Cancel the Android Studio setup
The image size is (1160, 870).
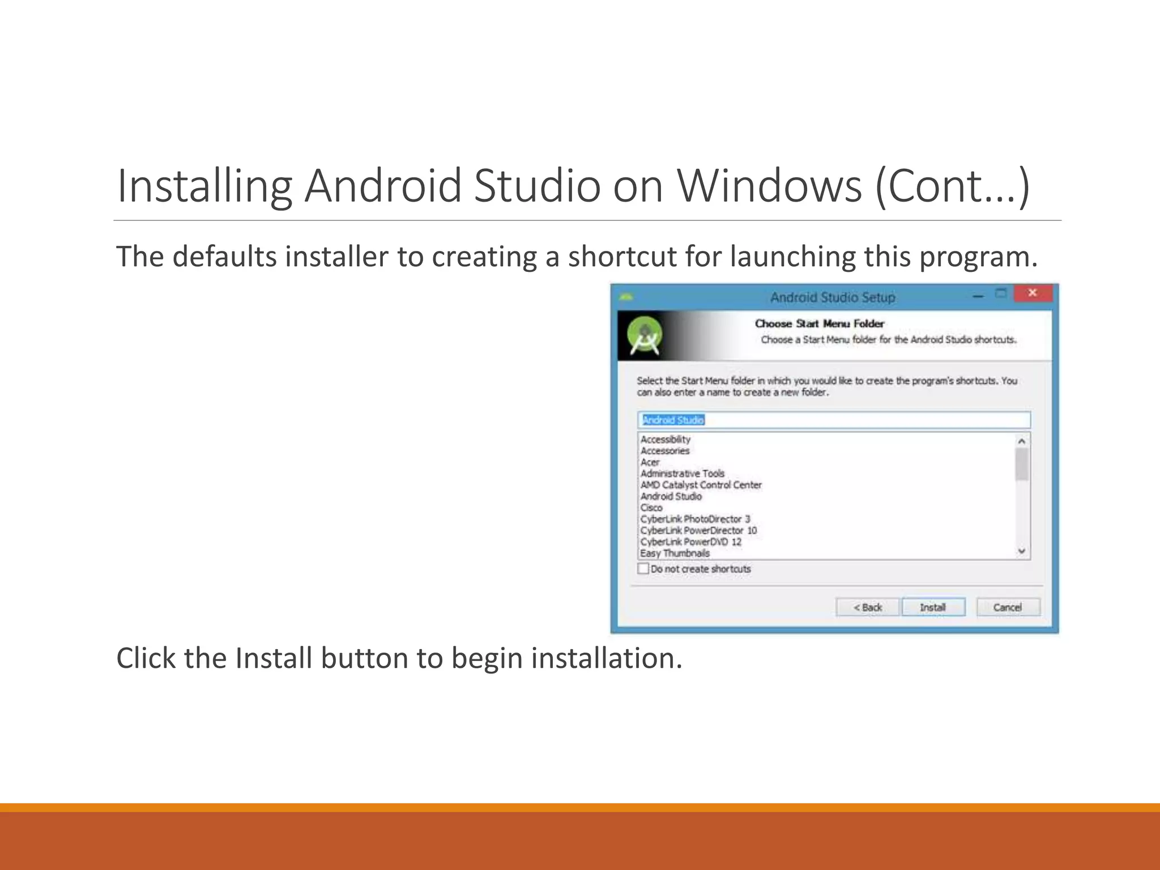click(x=1008, y=607)
